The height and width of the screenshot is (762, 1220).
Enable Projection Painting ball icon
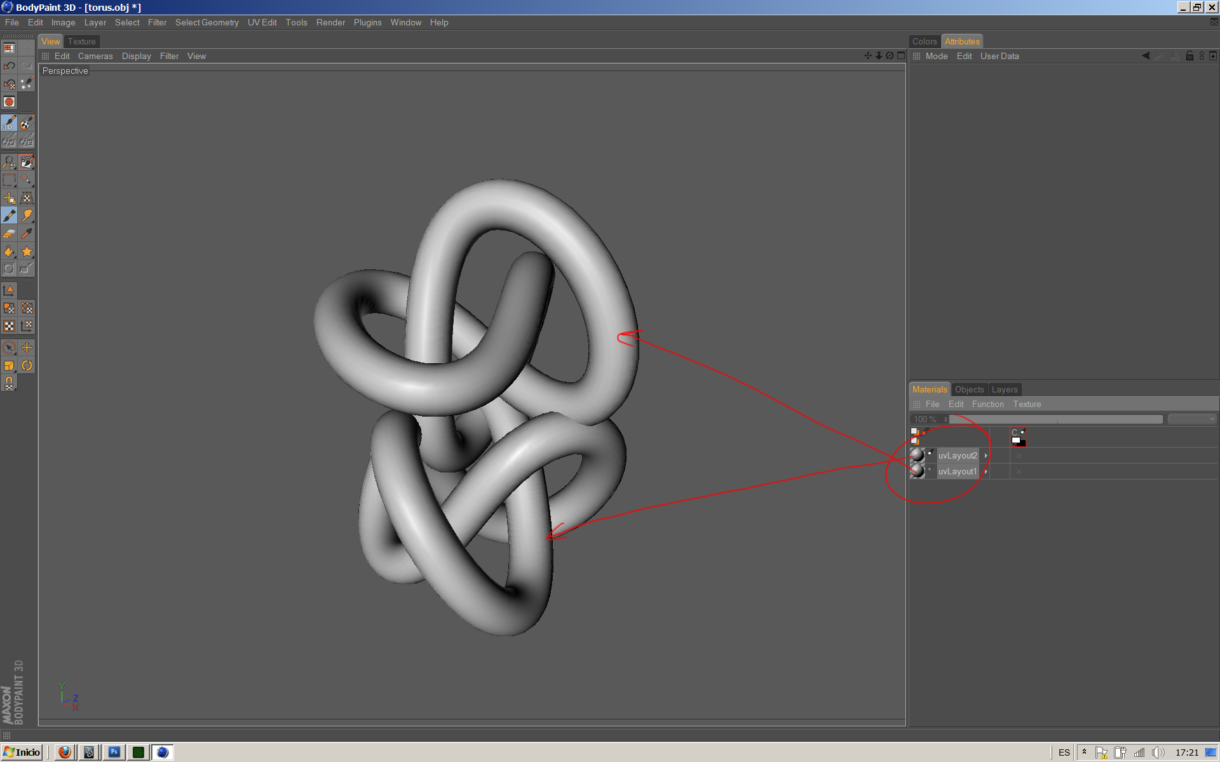coord(27,123)
